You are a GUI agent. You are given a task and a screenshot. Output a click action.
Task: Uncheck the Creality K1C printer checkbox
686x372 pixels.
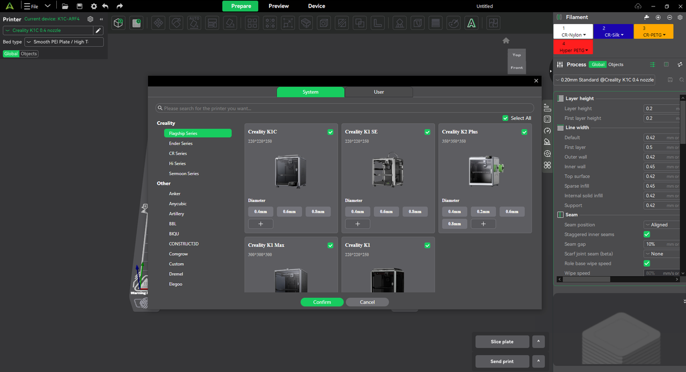[x=330, y=132]
